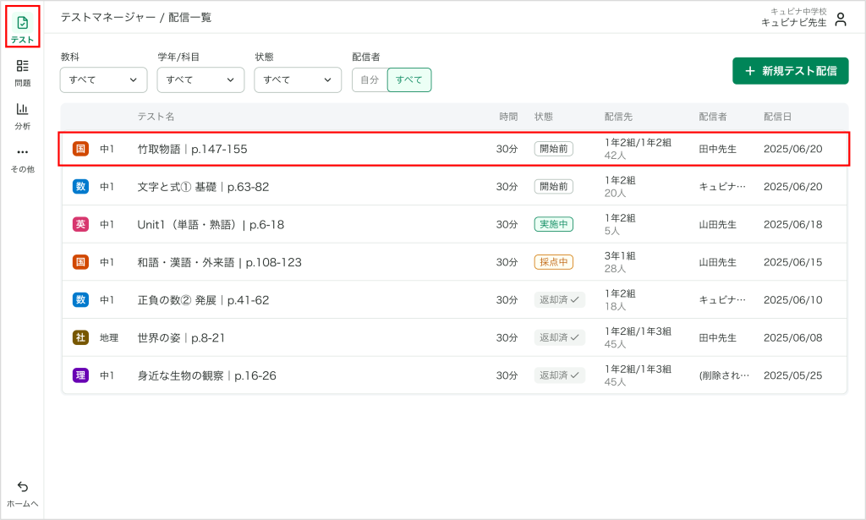Screen dimensions: 866x520
Task: Click 国 subject badge on 和語・漢語・外来語 row
Action: (x=80, y=261)
